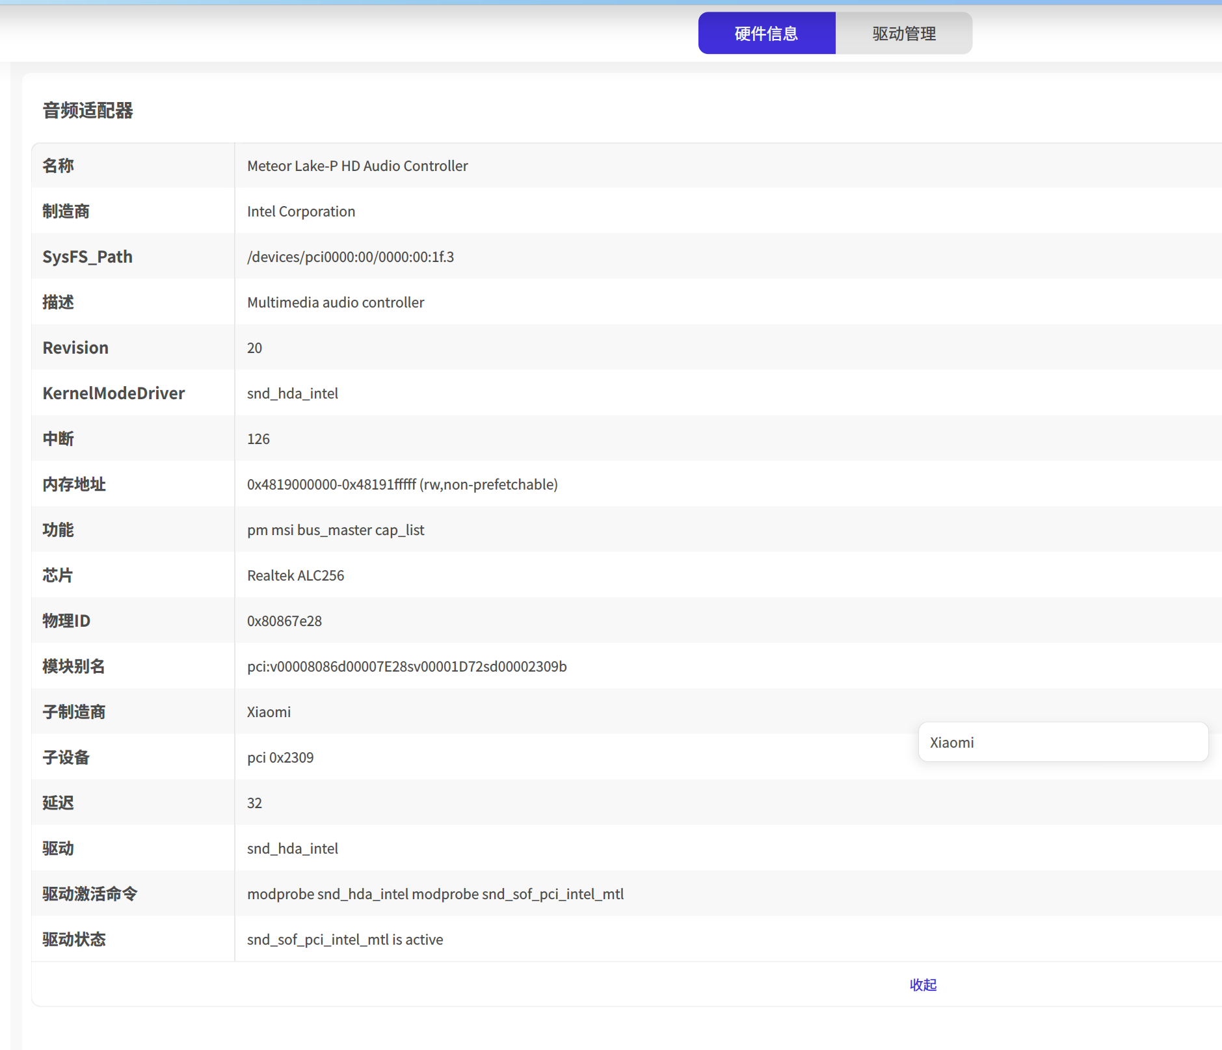Select pm msi bus_master cap_list value

point(336,530)
